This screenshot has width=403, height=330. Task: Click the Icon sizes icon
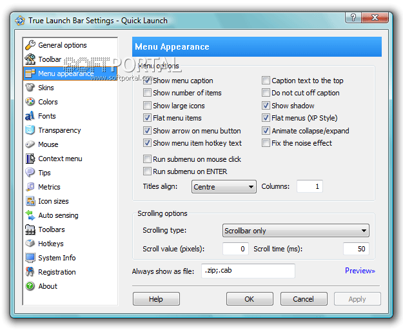point(30,201)
